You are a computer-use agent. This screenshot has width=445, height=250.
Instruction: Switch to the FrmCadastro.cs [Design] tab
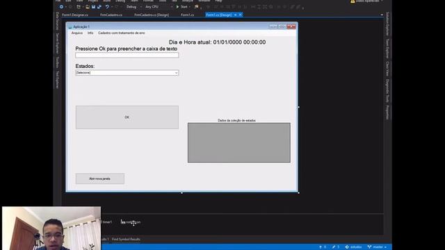point(152,15)
